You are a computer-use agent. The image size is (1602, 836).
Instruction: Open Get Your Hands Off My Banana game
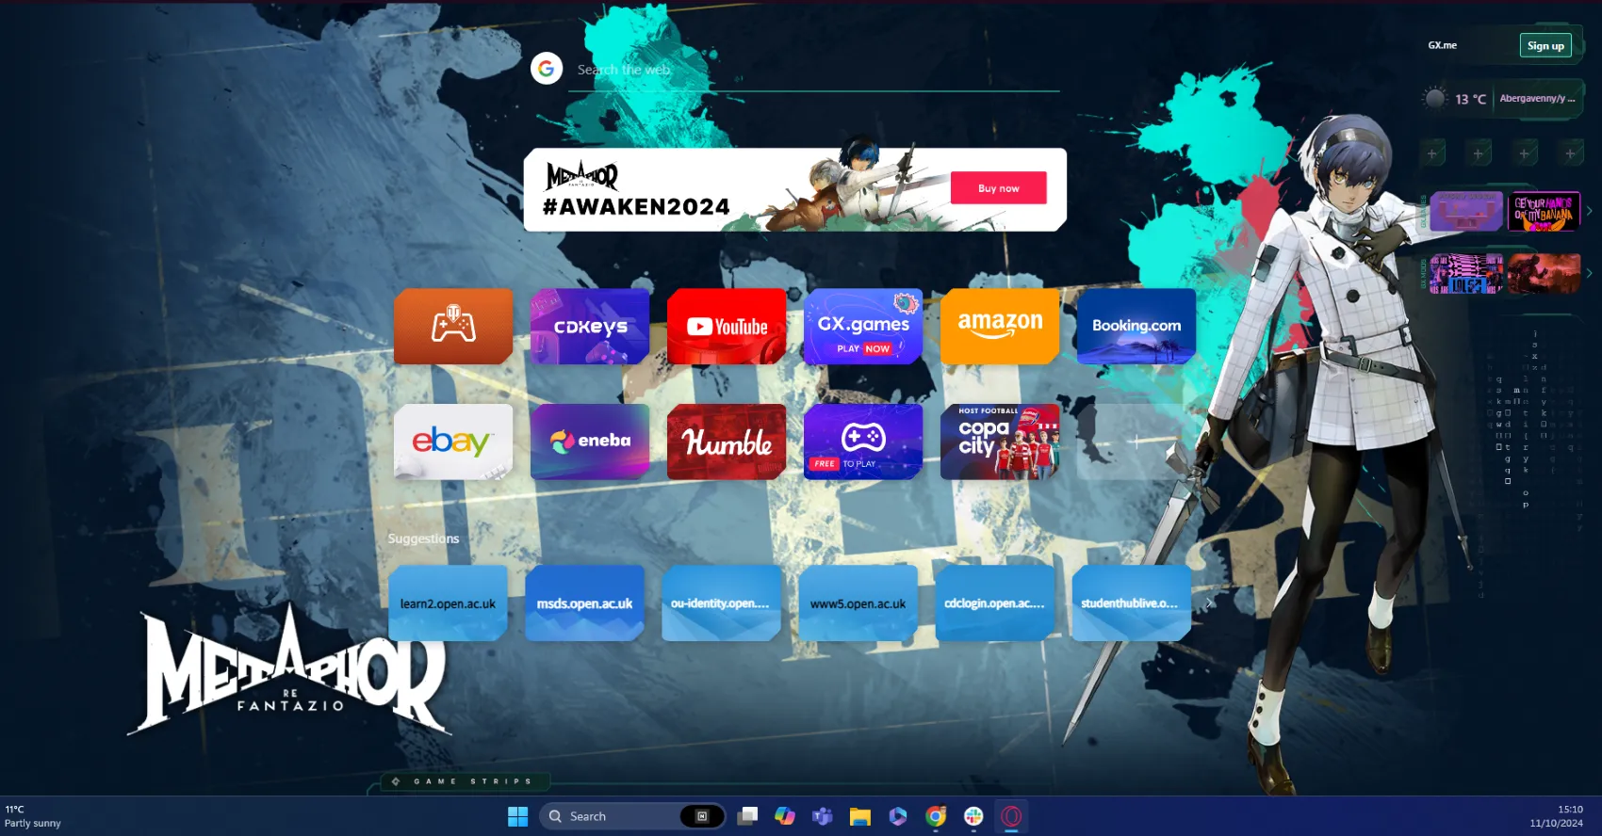point(1544,212)
